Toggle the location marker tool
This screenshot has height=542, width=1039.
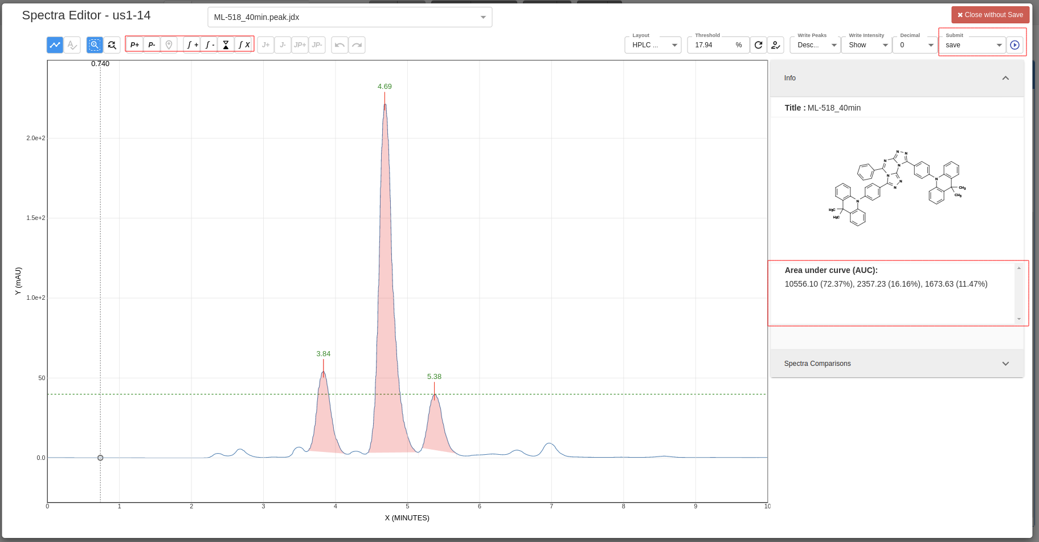[169, 44]
